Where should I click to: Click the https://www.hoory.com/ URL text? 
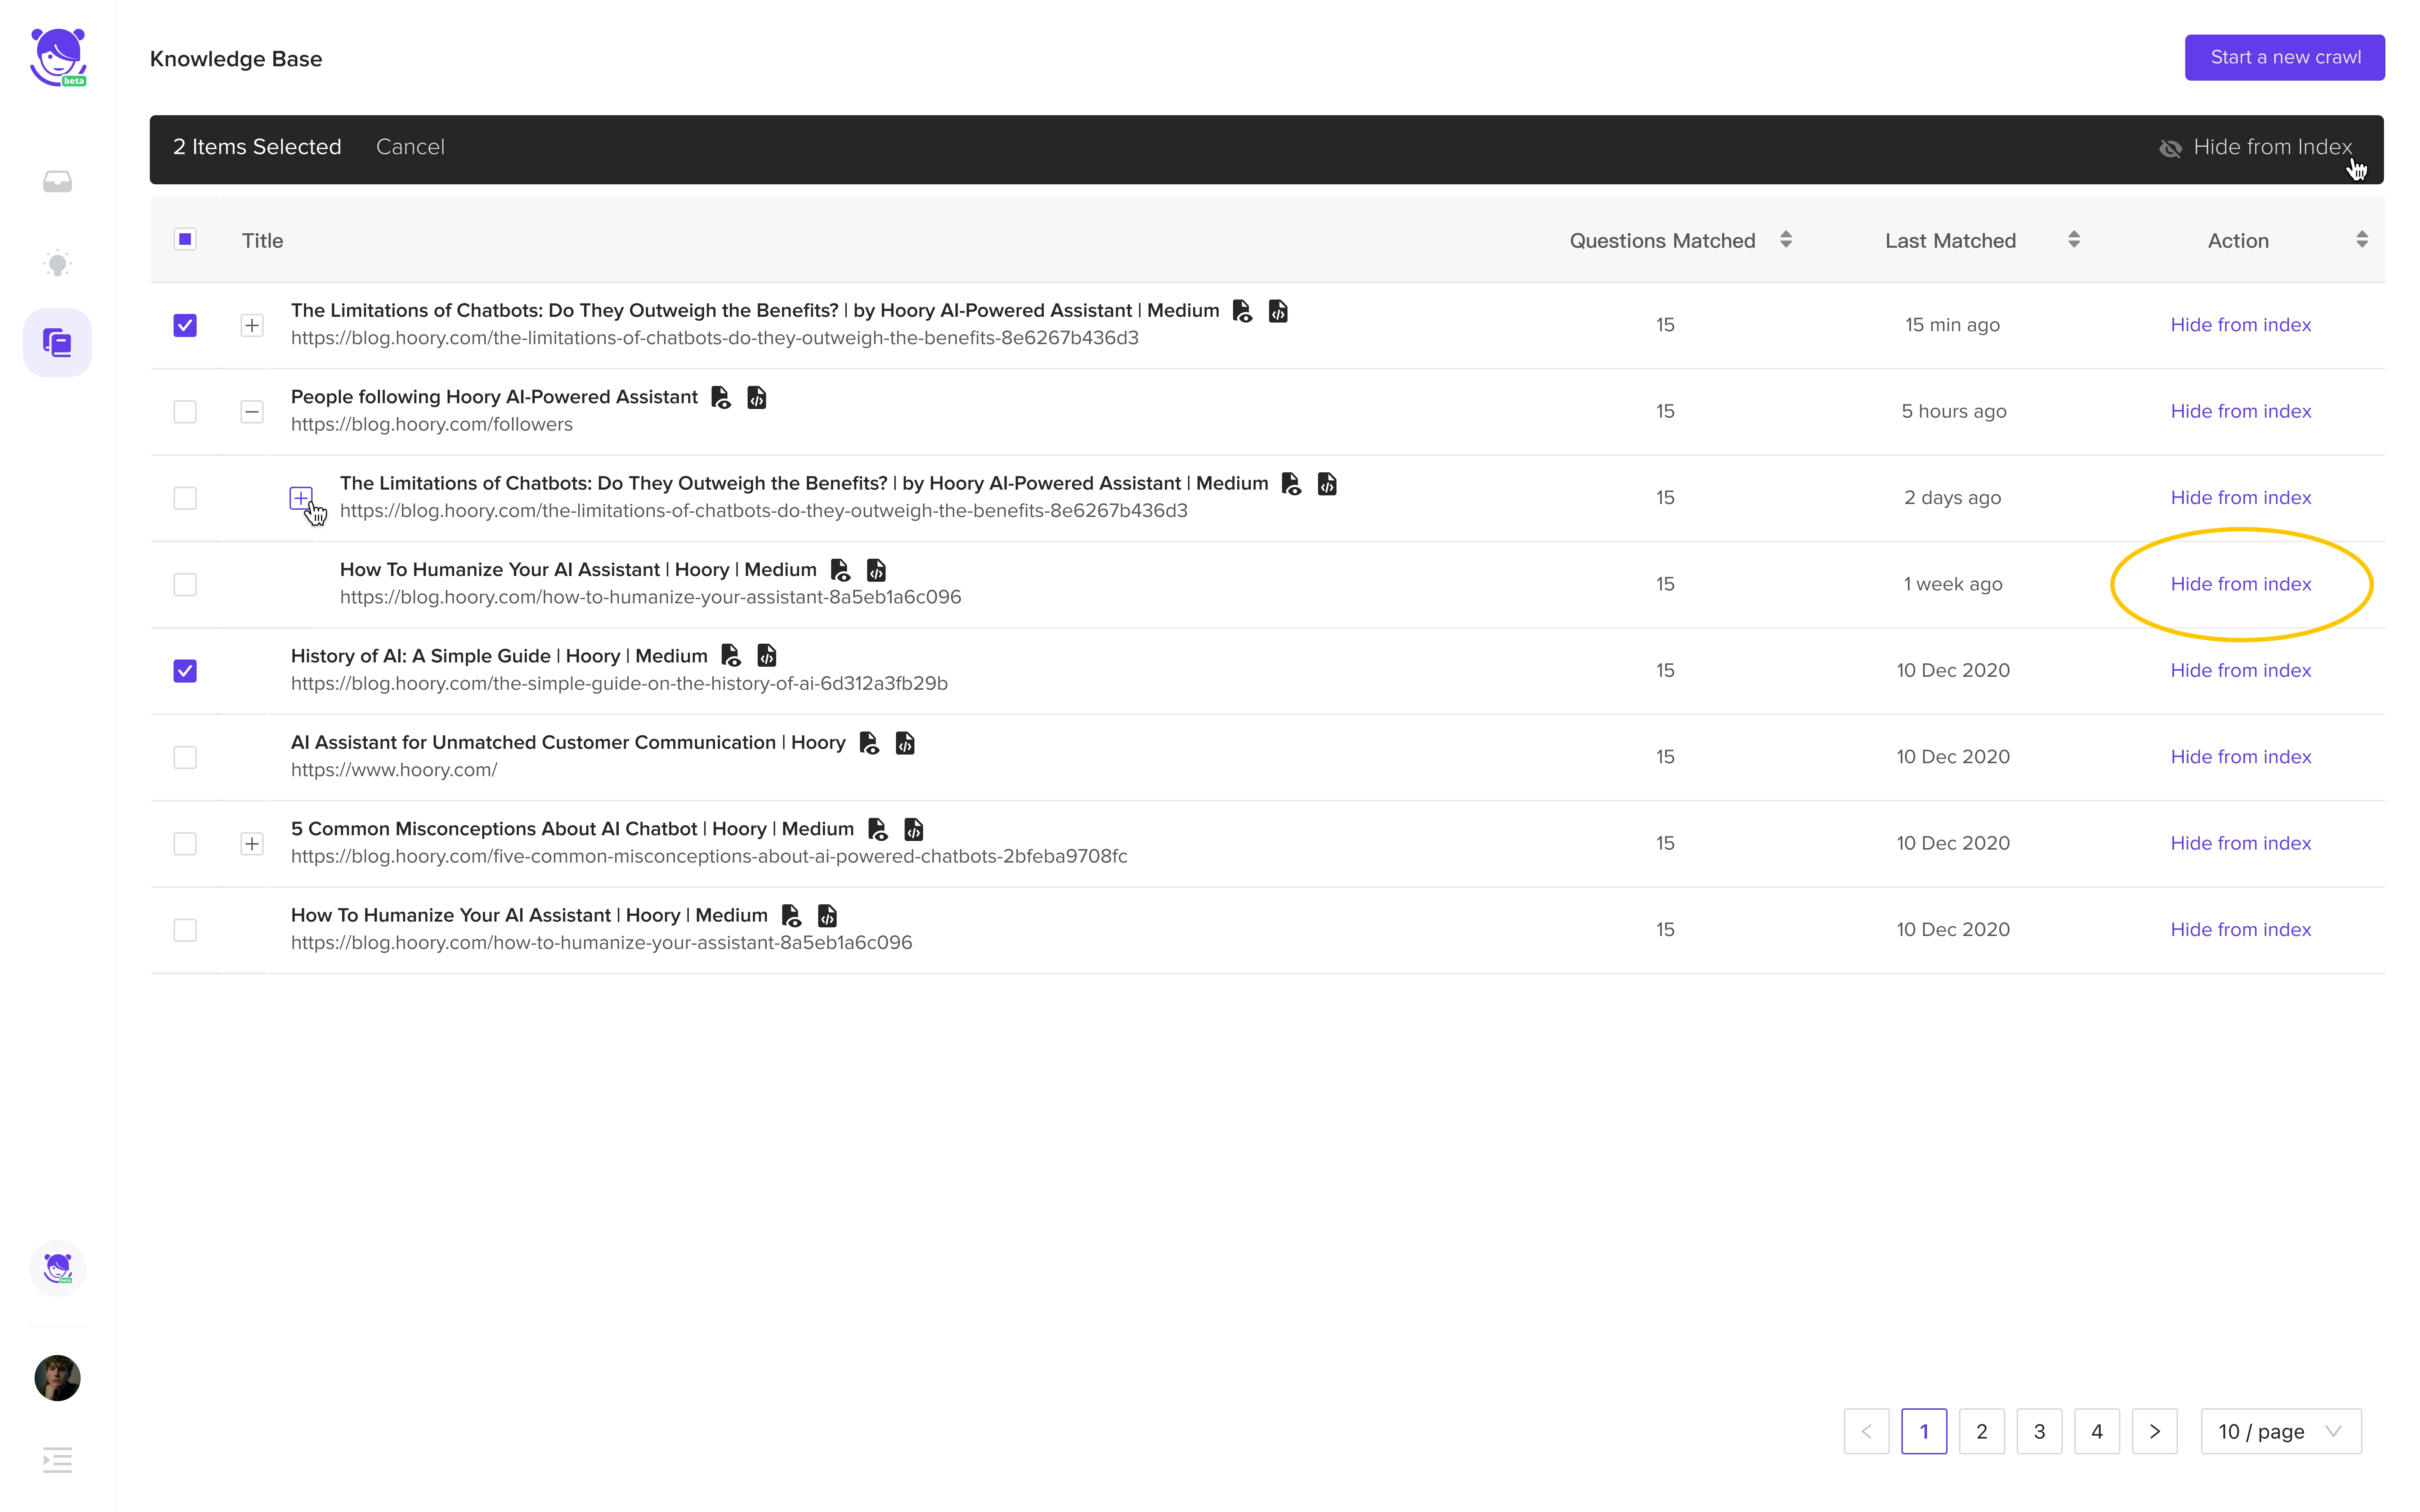pyautogui.click(x=394, y=770)
